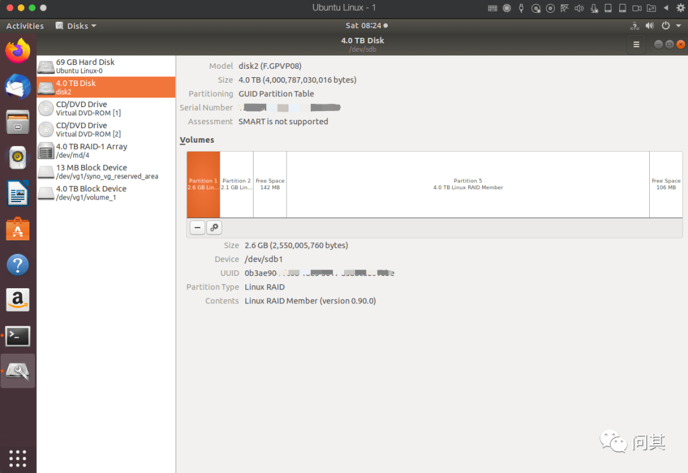Open the Activities overview

(x=25, y=26)
